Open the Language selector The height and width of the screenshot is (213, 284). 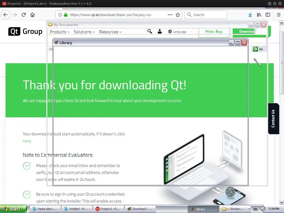coord(179,32)
